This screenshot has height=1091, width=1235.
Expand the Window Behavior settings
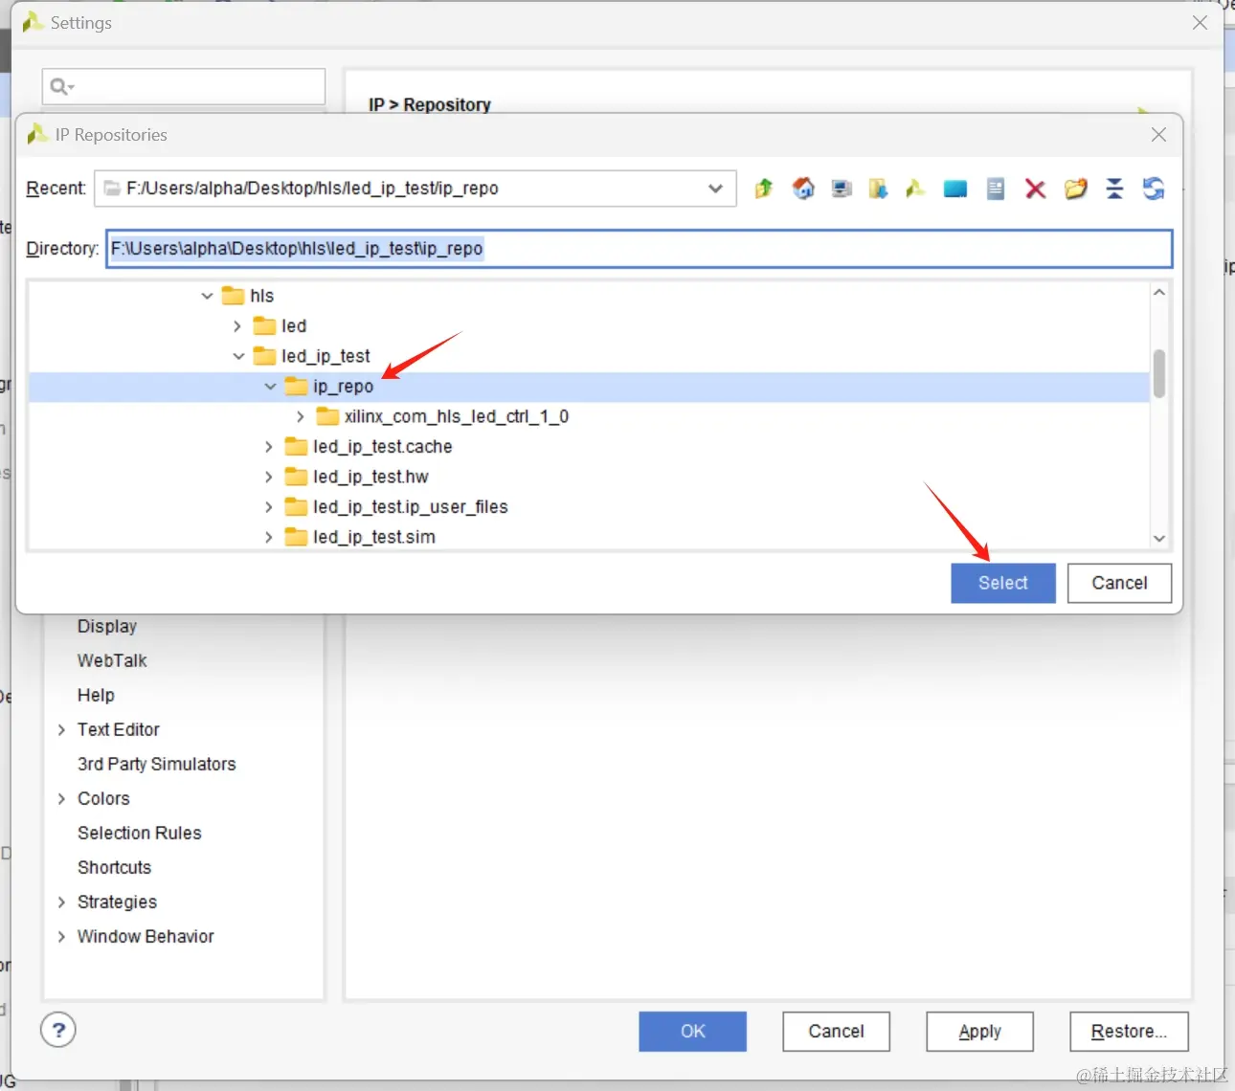61,937
